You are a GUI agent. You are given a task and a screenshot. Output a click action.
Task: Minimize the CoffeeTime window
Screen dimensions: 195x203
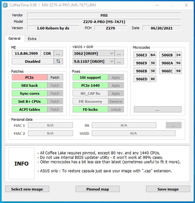[157, 5]
